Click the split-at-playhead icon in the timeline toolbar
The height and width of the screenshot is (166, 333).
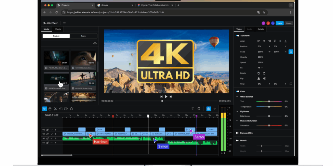[215, 109]
